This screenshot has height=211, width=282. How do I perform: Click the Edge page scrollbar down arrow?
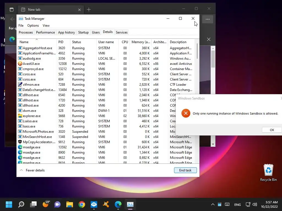pos(213,144)
